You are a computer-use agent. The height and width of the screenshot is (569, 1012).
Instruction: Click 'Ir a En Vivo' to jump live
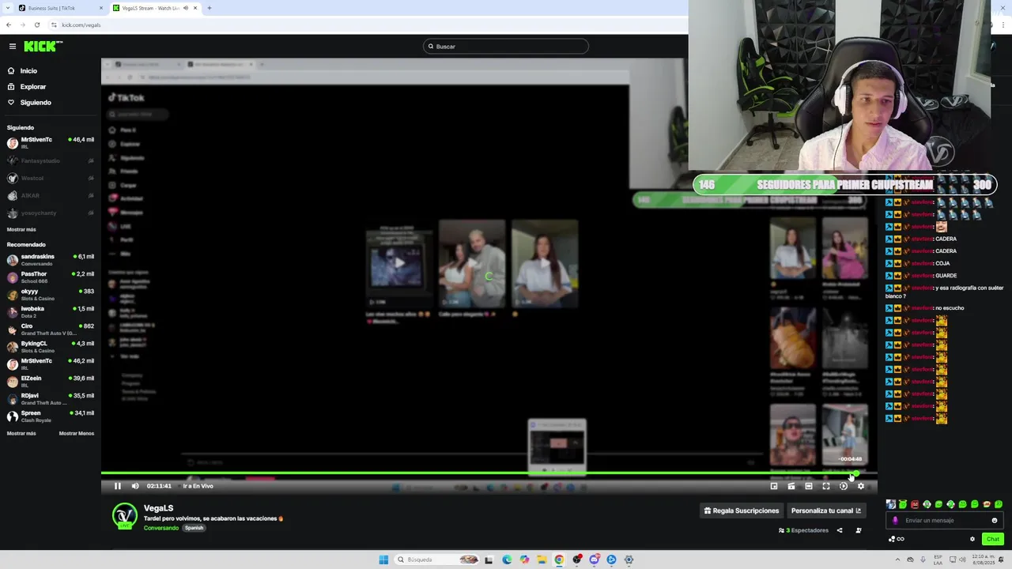click(x=198, y=486)
